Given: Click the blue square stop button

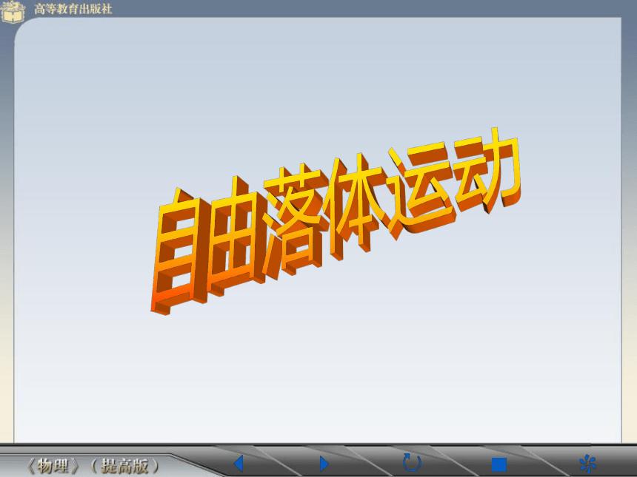Looking at the screenshot, I should point(499,465).
